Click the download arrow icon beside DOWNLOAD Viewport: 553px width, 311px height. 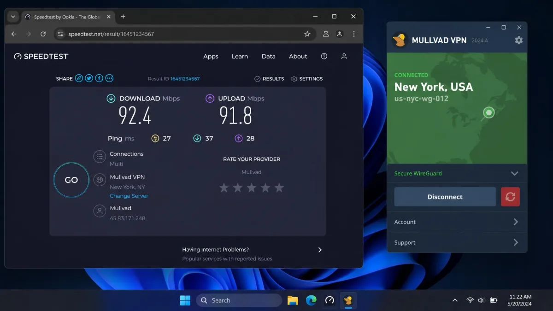pyautogui.click(x=111, y=98)
